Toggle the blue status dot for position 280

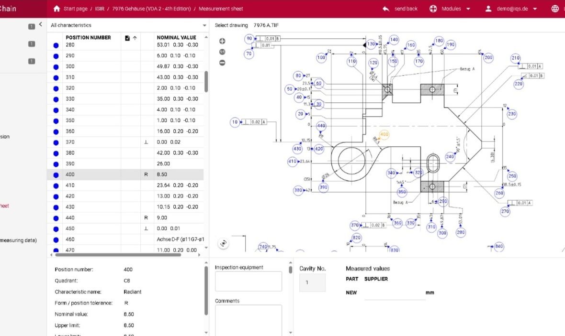tap(56, 44)
